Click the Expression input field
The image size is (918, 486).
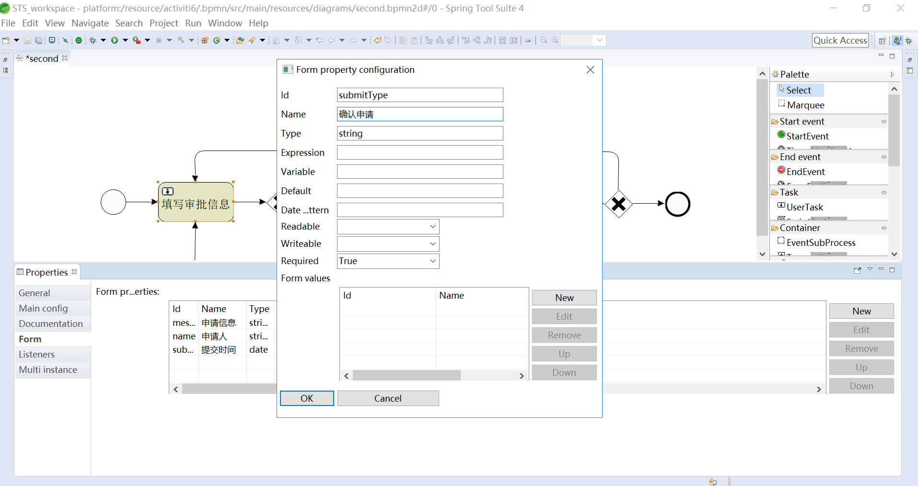[420, 152]
